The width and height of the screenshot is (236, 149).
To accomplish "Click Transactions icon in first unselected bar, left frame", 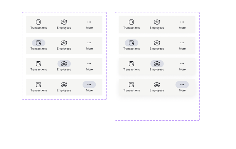I will (39, 22).
